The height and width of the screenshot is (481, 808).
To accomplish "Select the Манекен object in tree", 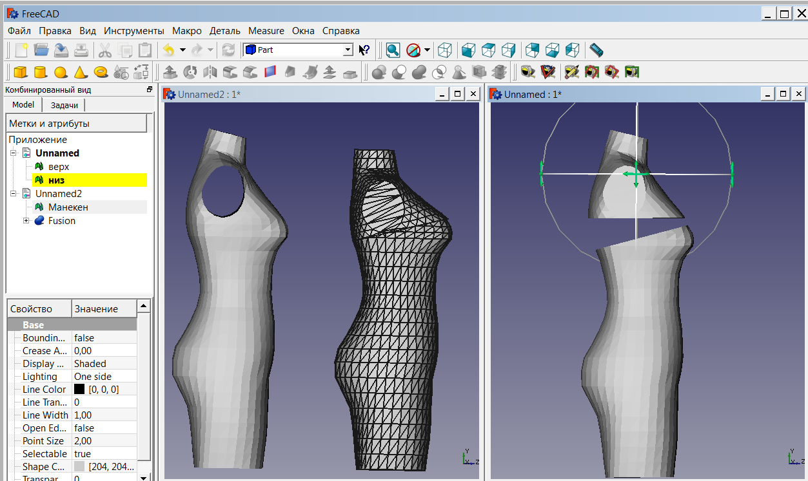I will point(68,207).
